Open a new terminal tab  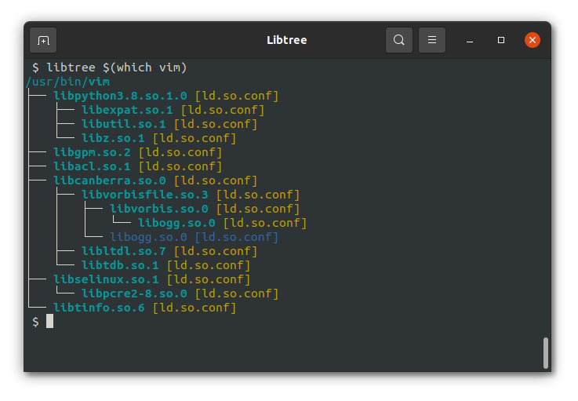pos(43,40)
